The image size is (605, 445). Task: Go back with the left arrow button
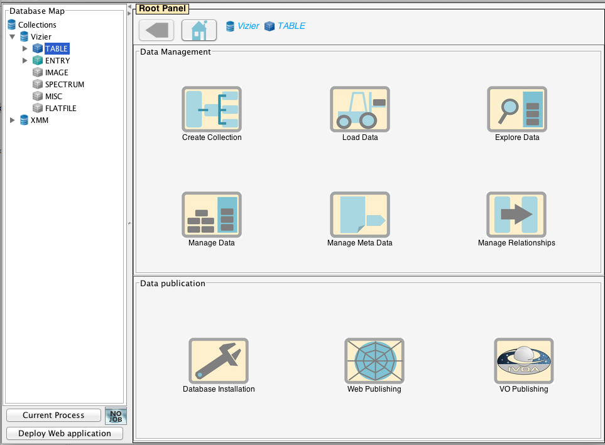pyautogui.click(x=156, y=29)
